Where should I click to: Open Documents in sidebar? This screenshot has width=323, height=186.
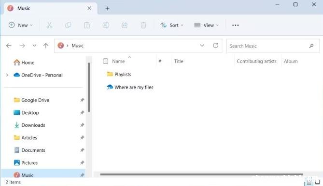[29, 150]
